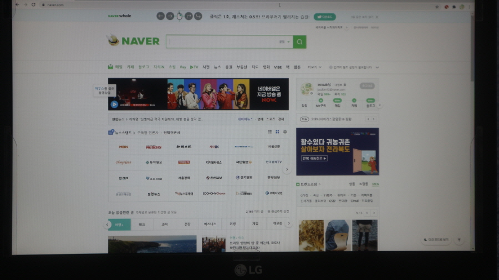Open newsstand settings gear icon
Image resolution: width=499 pixels, height=280 pixels.
(285, 132)
